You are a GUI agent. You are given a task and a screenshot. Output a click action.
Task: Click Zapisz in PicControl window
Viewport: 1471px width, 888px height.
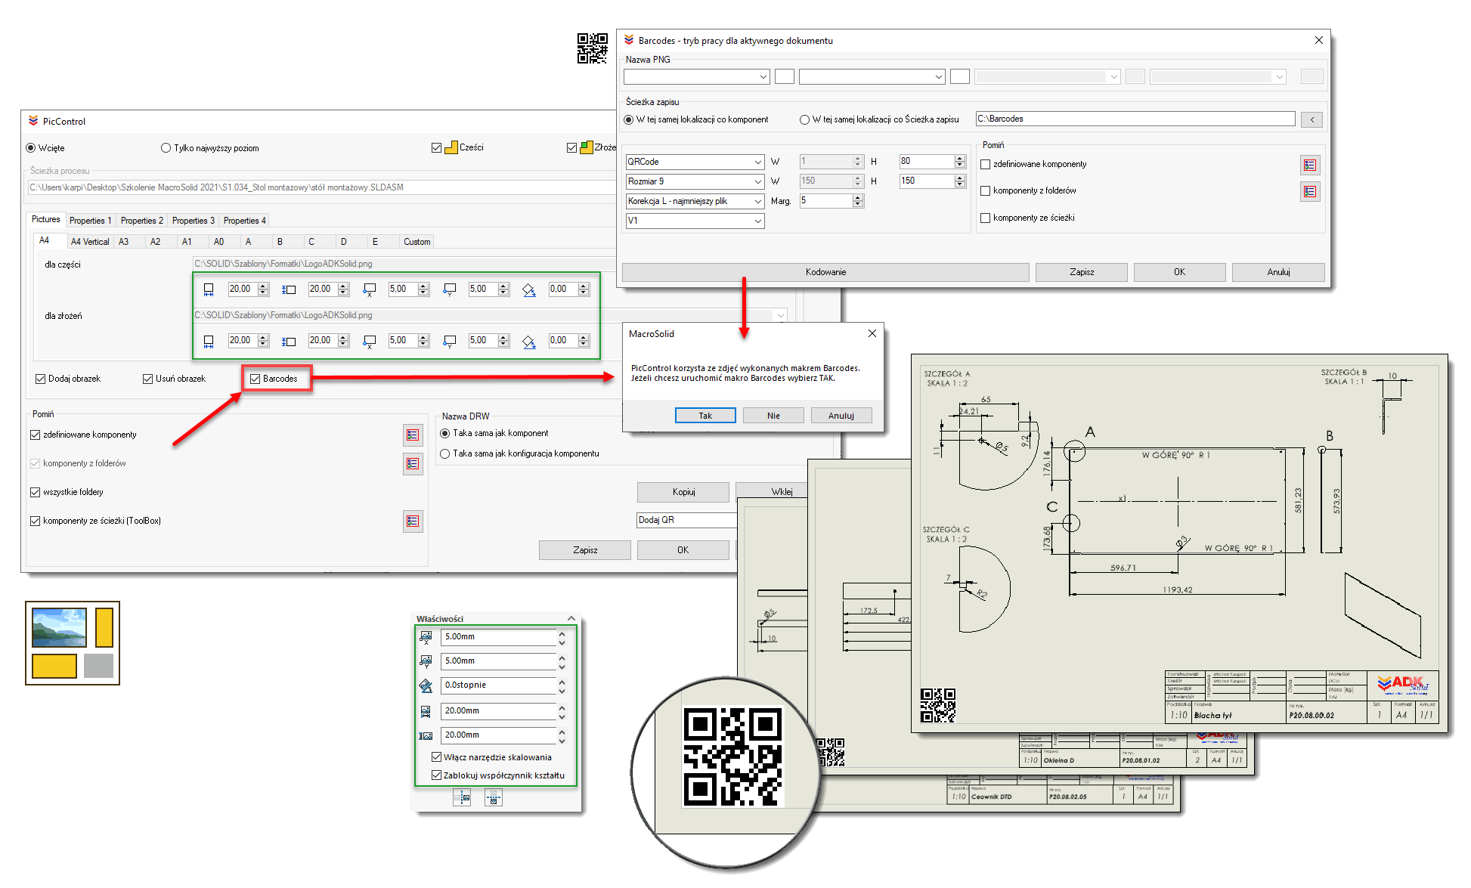[x=585, y=550]
